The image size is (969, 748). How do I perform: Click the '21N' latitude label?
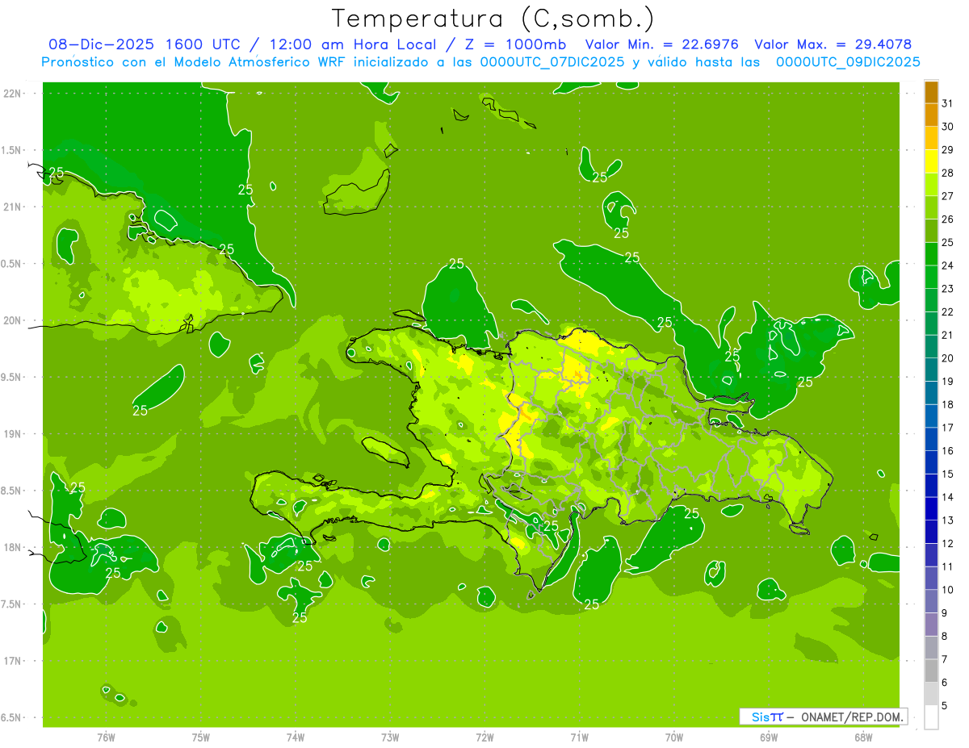[12, 207]
